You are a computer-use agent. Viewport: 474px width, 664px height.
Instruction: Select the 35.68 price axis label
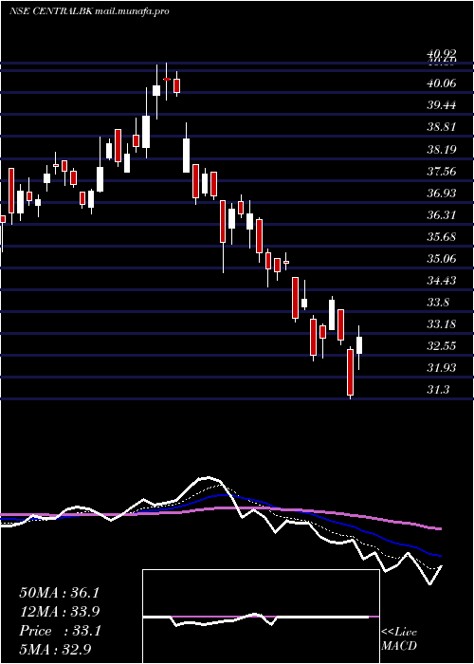[442, 237]
